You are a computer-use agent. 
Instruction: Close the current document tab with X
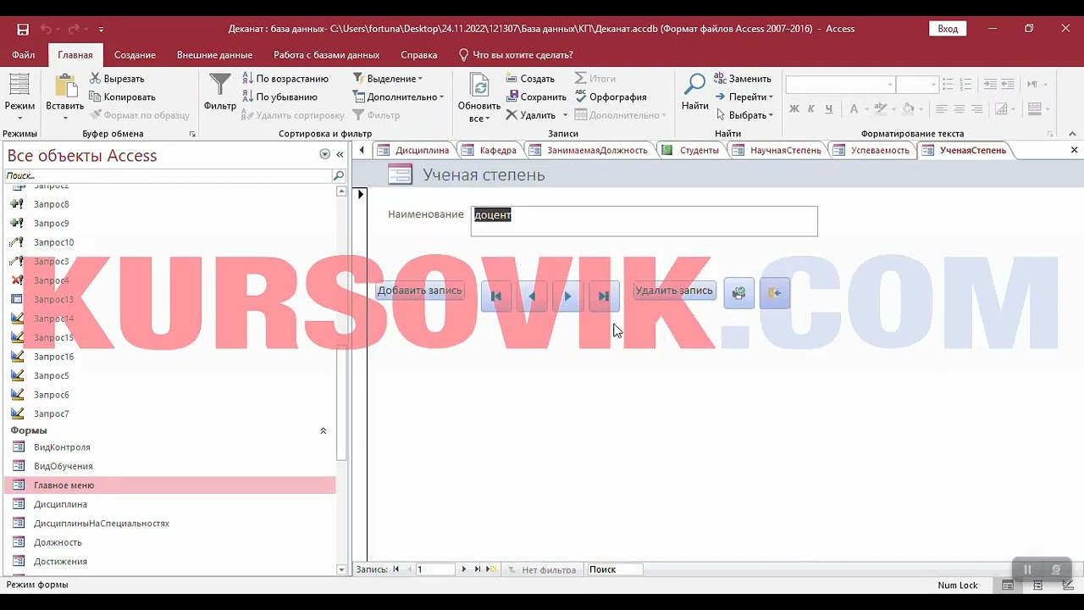1074,150
